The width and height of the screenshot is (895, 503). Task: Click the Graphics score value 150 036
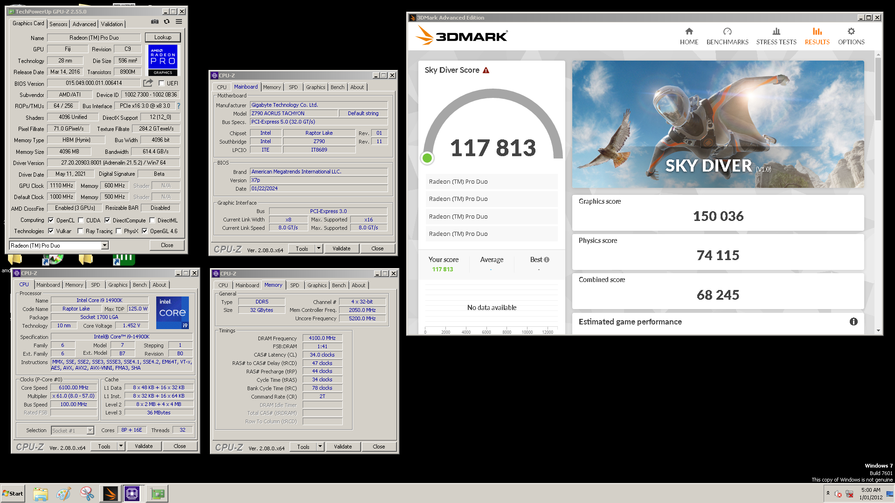point(718,216)
